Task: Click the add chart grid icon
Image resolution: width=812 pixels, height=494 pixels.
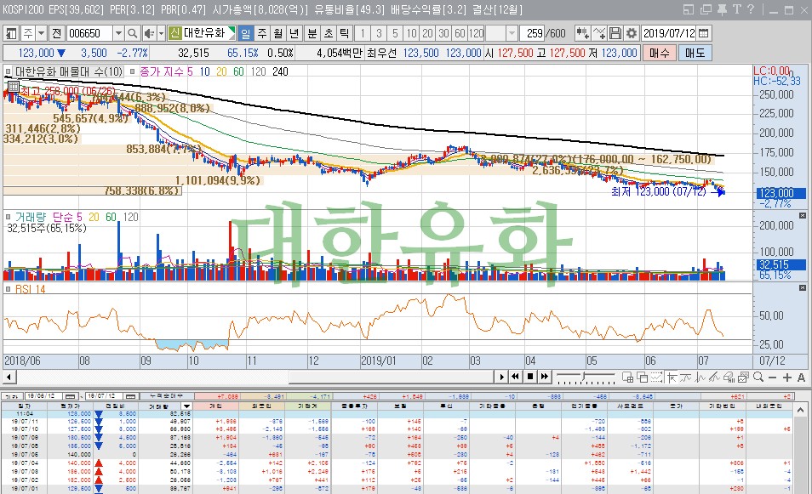Action: click(627, 378)
